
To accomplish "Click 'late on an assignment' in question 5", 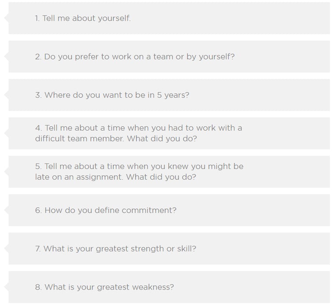I will [x=79, y=177].
